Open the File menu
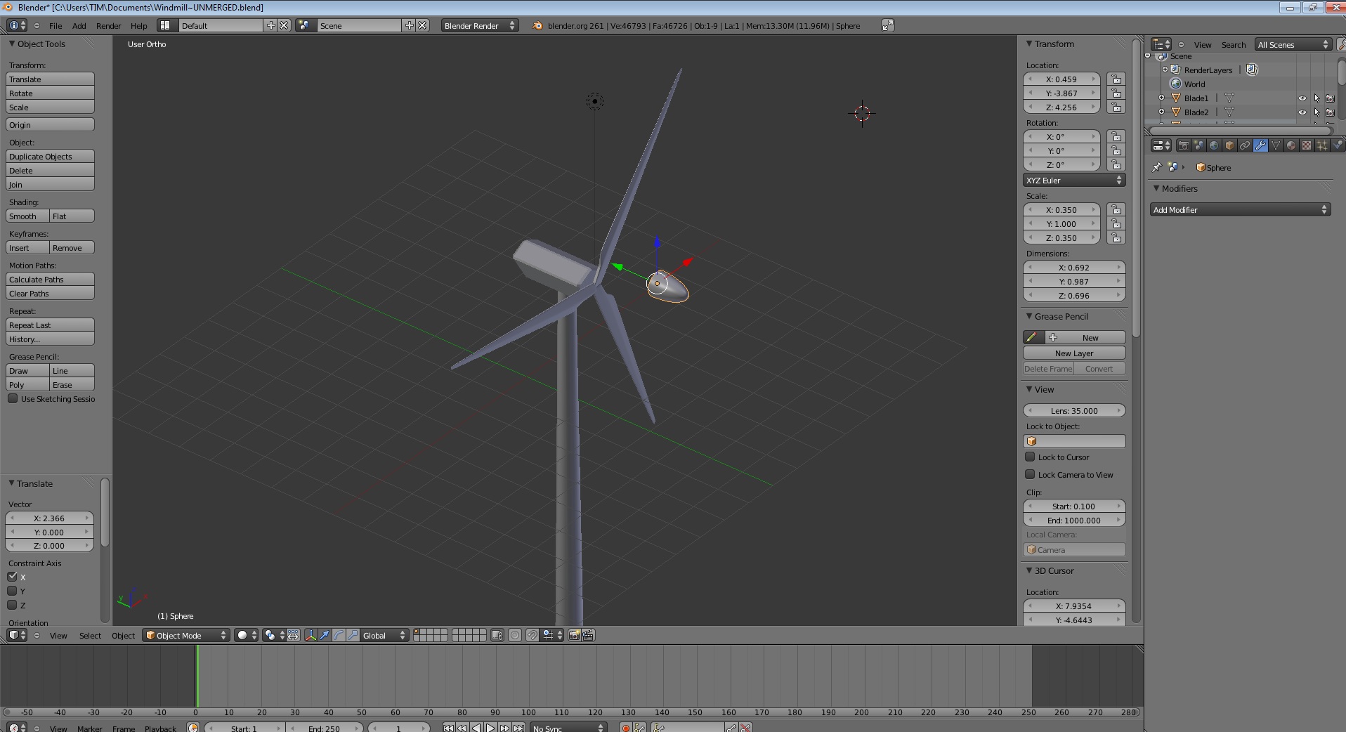1346x732 pixels. click(x=55, y=25)
